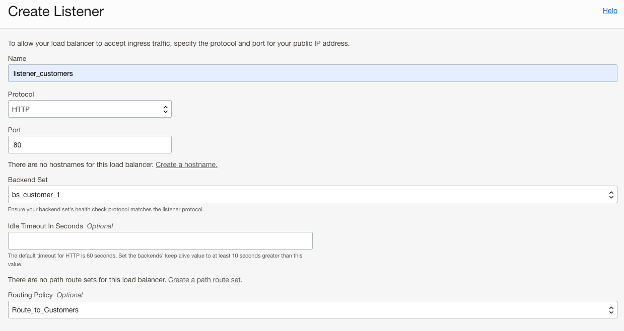Image resolution: width=624 pixels, height=331 pixels.
Task: Open the Help link
Action: pos(610,11)
